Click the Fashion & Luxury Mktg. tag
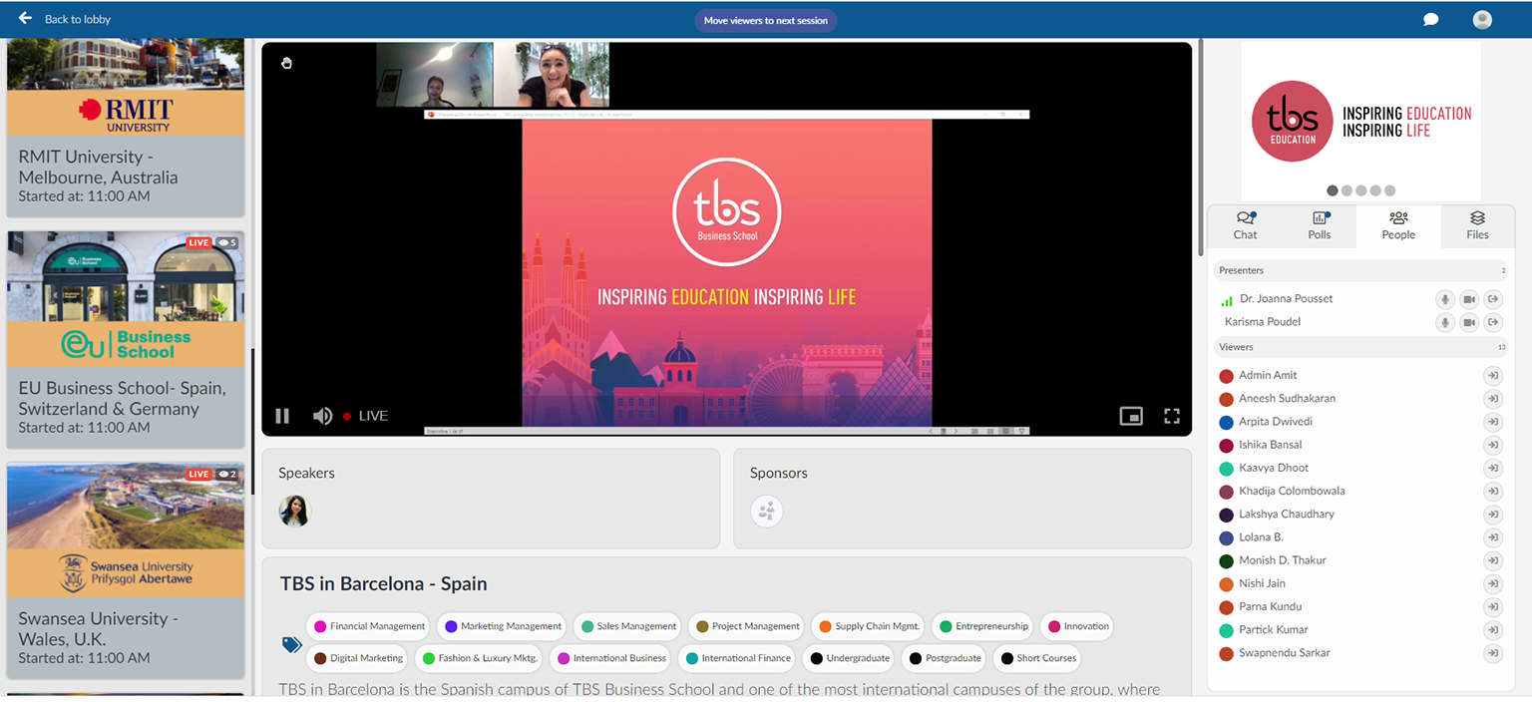Screen dimensions: 1532x702 click(x=478, y=658)
